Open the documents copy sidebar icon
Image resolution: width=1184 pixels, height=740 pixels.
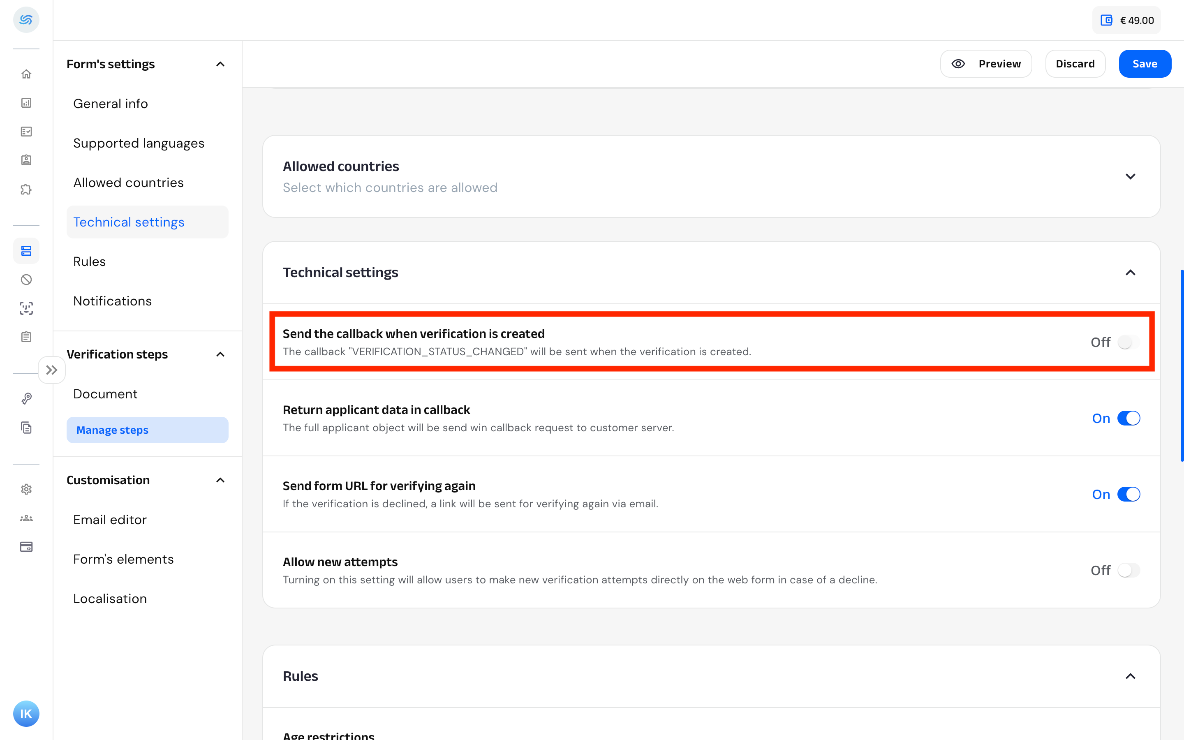pyautogui.click(x=26, y=427)
